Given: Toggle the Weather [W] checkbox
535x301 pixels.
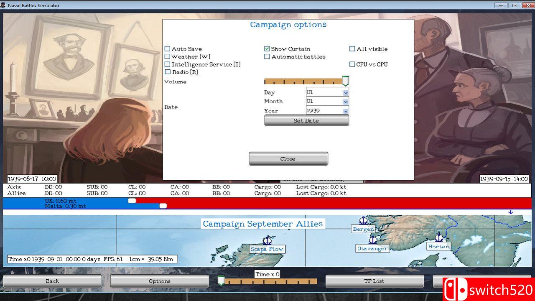Looking at the screenshot, I should (x=168, y=56).
